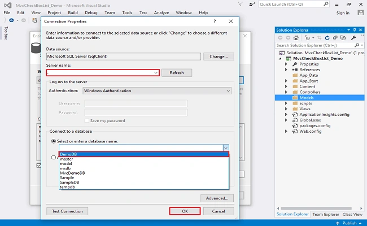The height and width of the screenshot is (226, 367).
Task: Select the 'Select or enter a database name' radio
Action: (54, 141)
